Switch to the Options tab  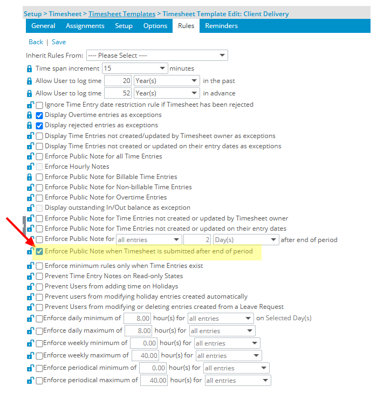pos(155,26)
